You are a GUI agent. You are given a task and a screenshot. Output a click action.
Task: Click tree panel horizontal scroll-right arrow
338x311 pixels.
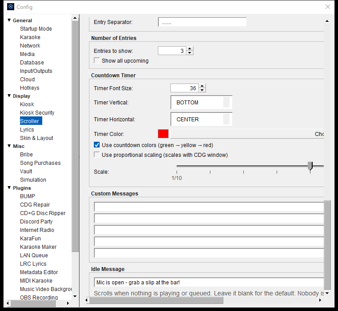(x=68, y=303)
